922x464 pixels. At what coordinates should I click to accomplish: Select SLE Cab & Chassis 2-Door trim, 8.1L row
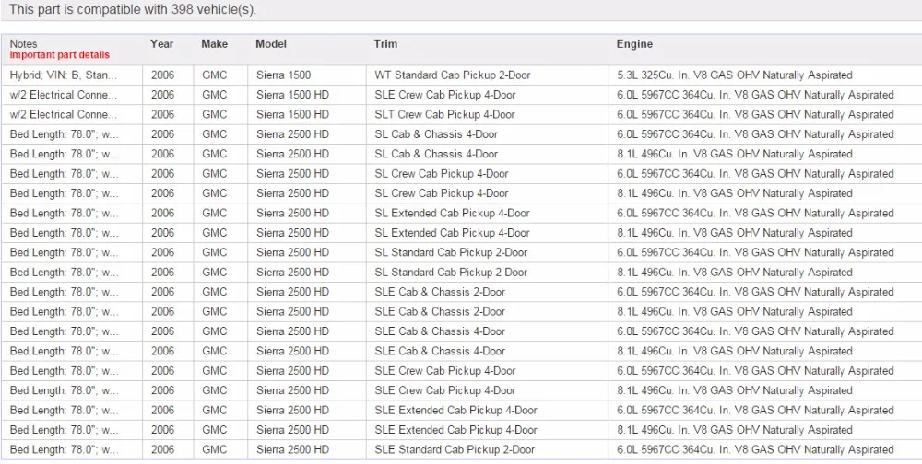pos(440,311)
